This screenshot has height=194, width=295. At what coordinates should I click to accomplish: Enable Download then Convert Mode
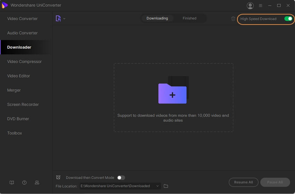pyautogui.click(x=120, y=178)
